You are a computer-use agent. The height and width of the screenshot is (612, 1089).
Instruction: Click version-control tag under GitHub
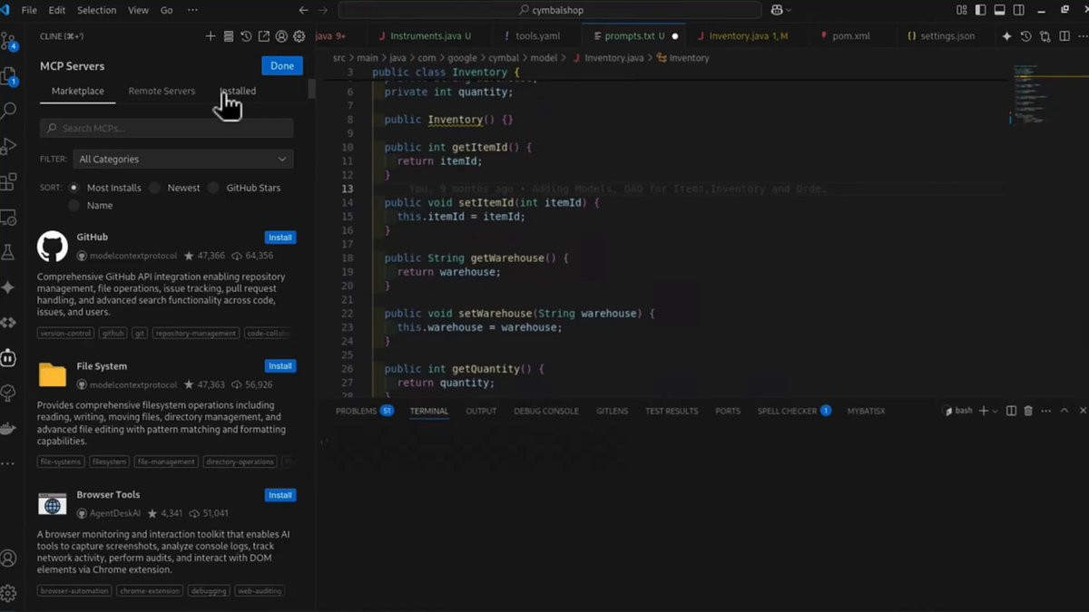(66, 333)
